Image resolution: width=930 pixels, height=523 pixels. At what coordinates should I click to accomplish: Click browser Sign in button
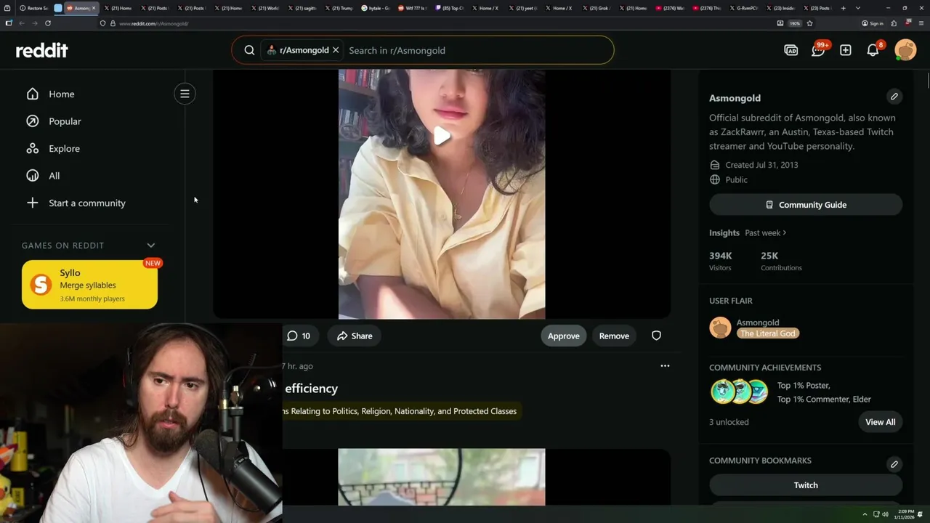873,23
